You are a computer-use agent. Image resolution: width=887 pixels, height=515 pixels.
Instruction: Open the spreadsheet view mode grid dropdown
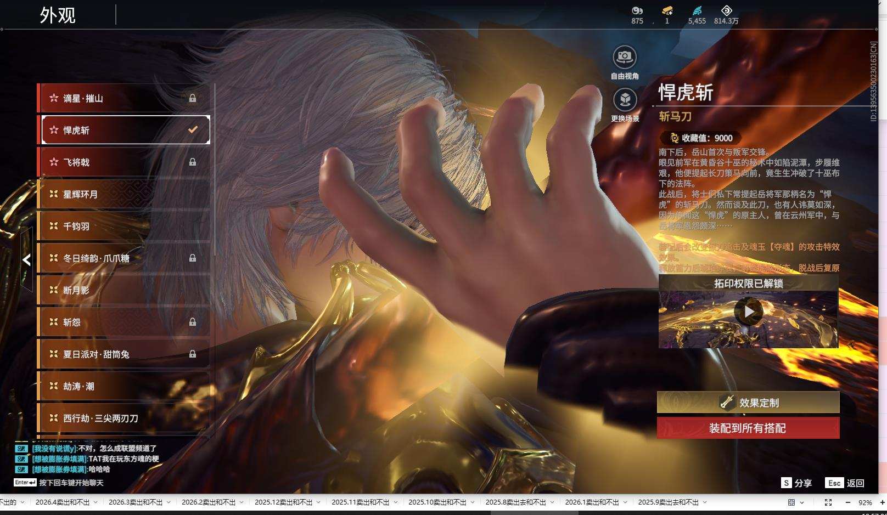pyautogui.click(x=796, y=502)
